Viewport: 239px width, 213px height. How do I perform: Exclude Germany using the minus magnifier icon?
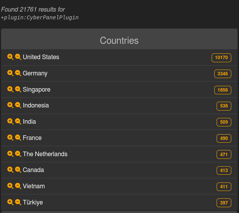tap(18, 73)
